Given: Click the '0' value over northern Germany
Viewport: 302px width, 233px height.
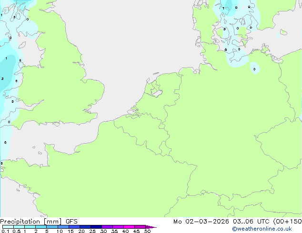Looking at the screenshot, I should tap(254, 69).
